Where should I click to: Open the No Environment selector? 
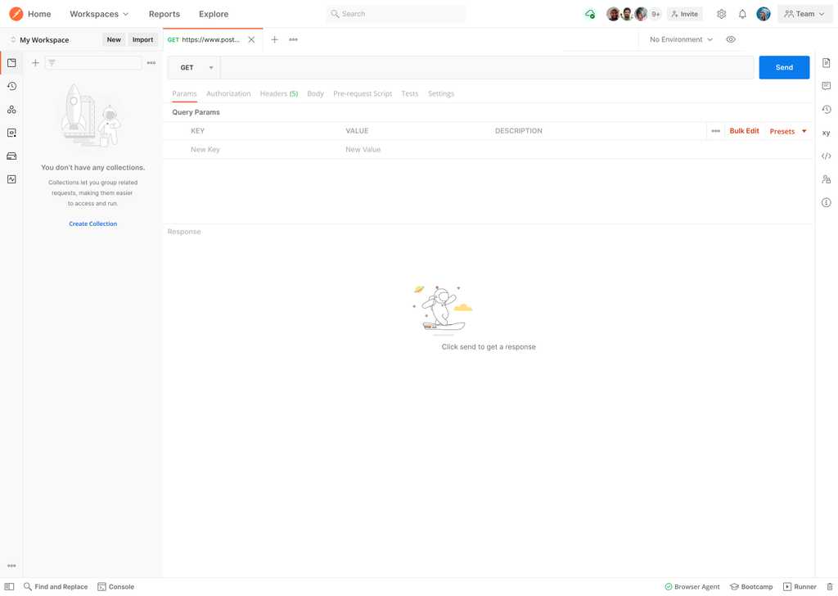tap(681, 39)
